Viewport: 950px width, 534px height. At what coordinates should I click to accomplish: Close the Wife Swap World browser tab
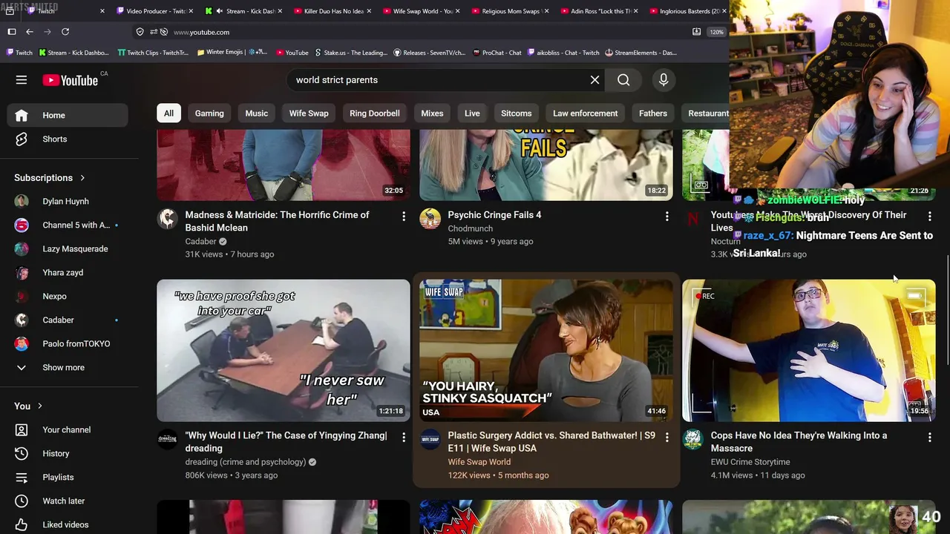tap(457, 11)
